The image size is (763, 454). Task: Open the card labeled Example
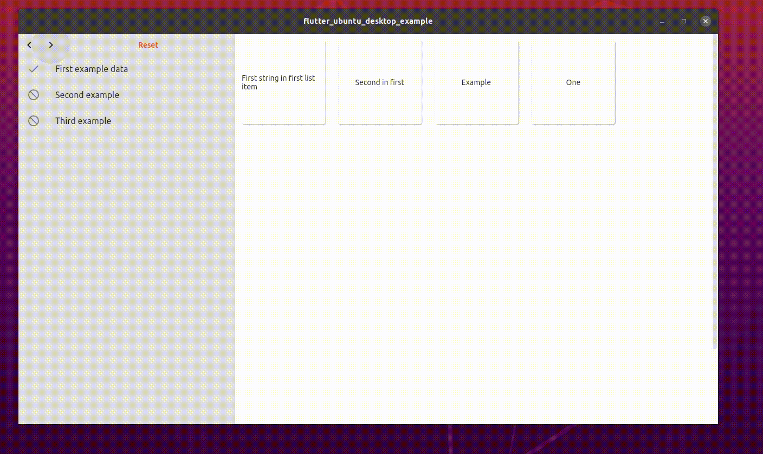[476, 82]
